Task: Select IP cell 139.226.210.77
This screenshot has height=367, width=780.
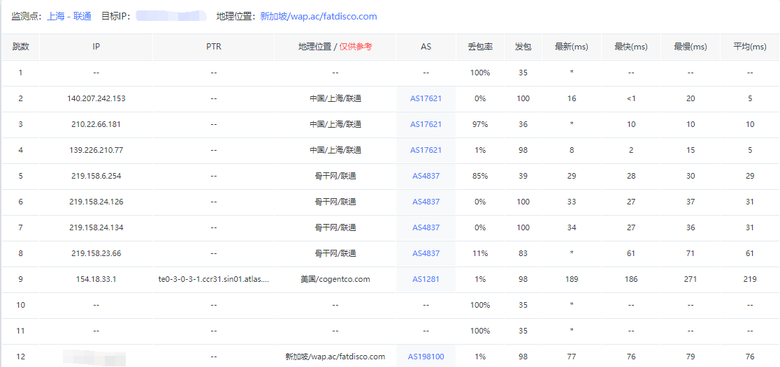Action: (96, 150)
